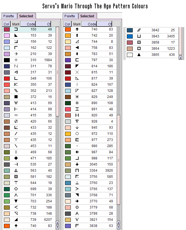The image size is (186, 230).
Task: Click the scroll down arrow in right panel
Action: click(x=180, y=57)
